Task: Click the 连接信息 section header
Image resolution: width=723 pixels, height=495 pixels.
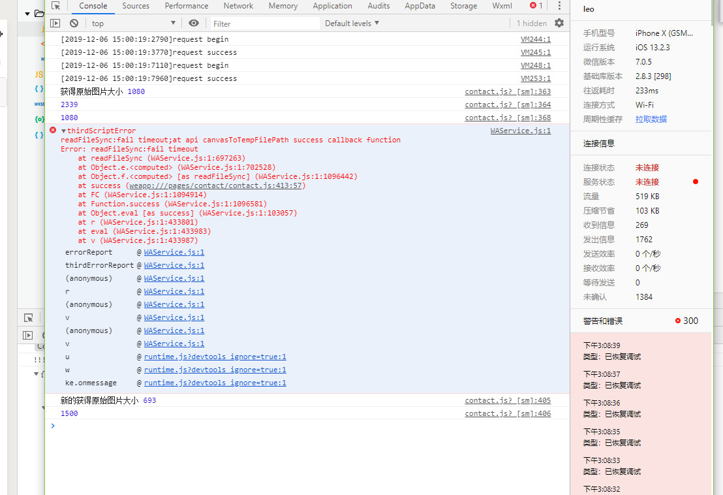Action: [598, 144]
